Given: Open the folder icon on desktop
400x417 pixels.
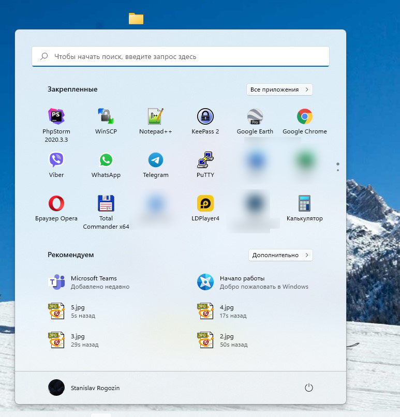Looking at the screenshot, I should point(136,19).
